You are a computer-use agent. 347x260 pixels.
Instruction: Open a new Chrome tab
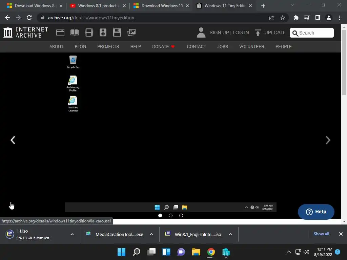(263, 6)
